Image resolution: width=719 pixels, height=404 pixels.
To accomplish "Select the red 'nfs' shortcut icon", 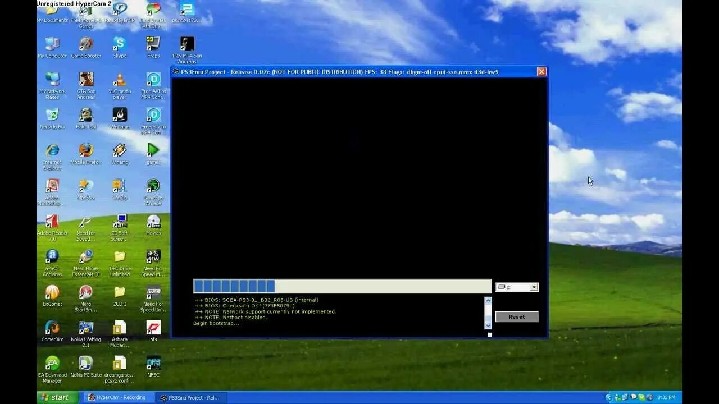I will point(153,330).
